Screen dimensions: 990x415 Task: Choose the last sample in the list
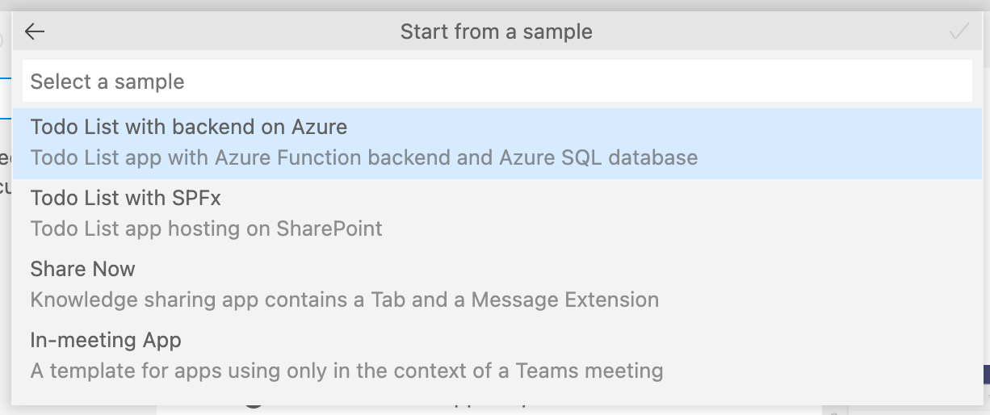pyautogui.click(x=497, y=355)
